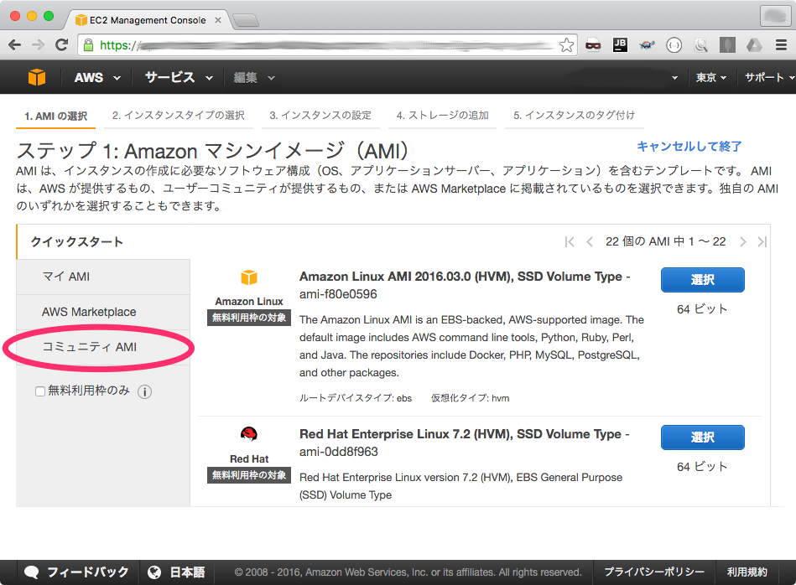Open the browser hamburger menu
This screenshot has width=796, height=585.
pos(781,45)
